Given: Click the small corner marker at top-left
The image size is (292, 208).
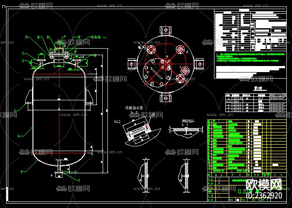Looking at the screenshot, I should (3, 7).
